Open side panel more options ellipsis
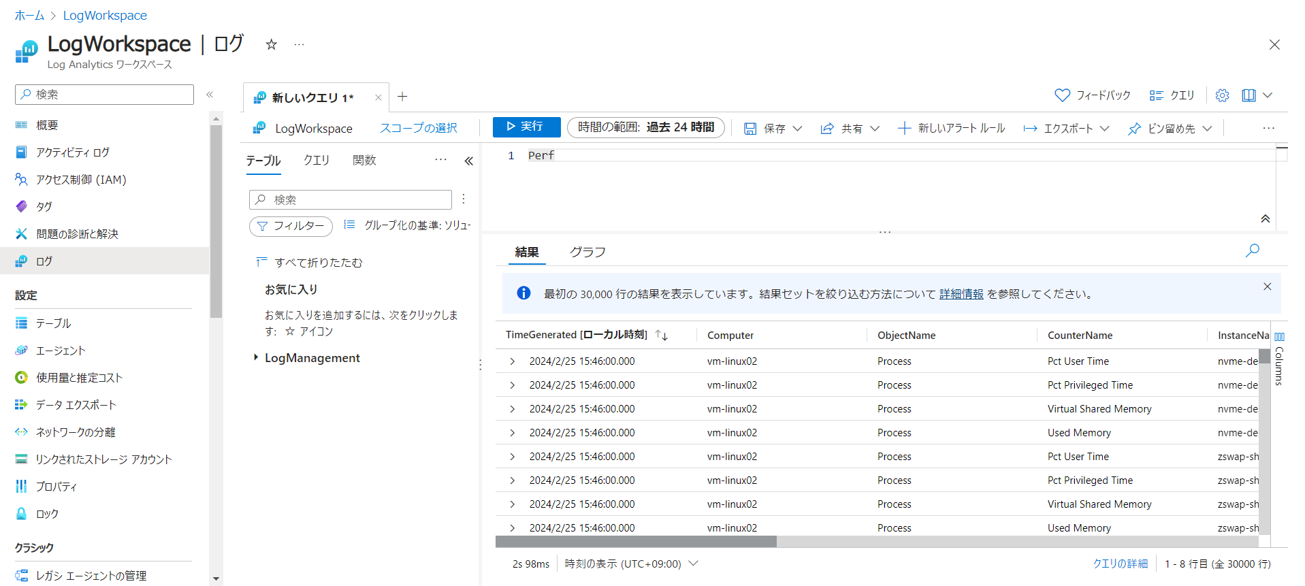Viewport: 1305px width, 586px height. 440,160
